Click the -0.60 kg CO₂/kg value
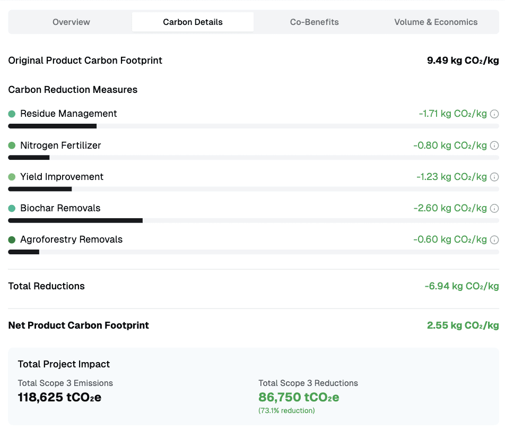The width and height of the screenshot is (505, 429). pyautogui.click(x=450, y=239)
